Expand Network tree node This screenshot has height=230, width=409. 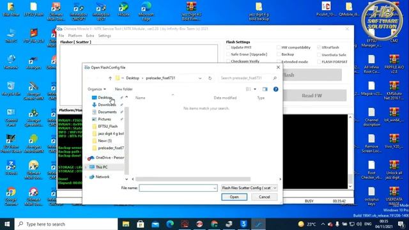(x=86, y=177)
